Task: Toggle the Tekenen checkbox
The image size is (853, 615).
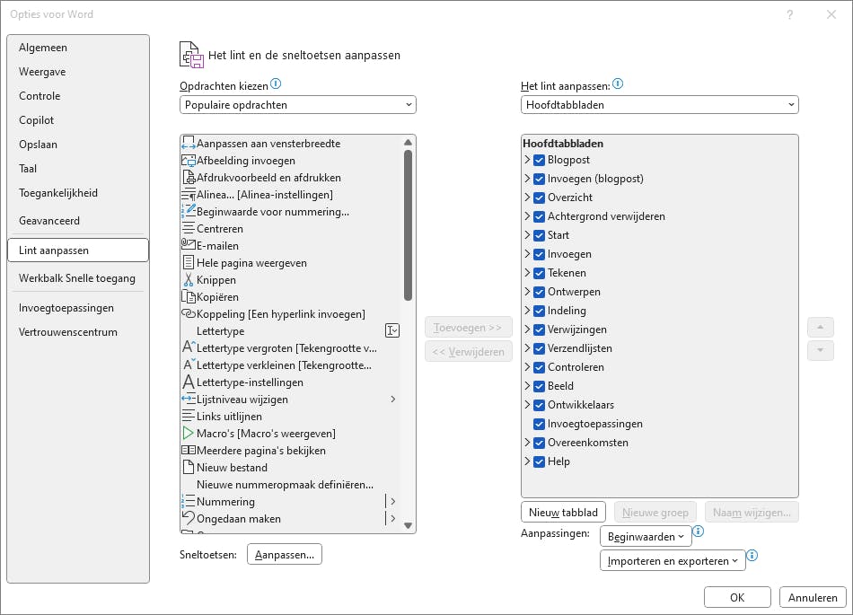Action: click(539, 273)
